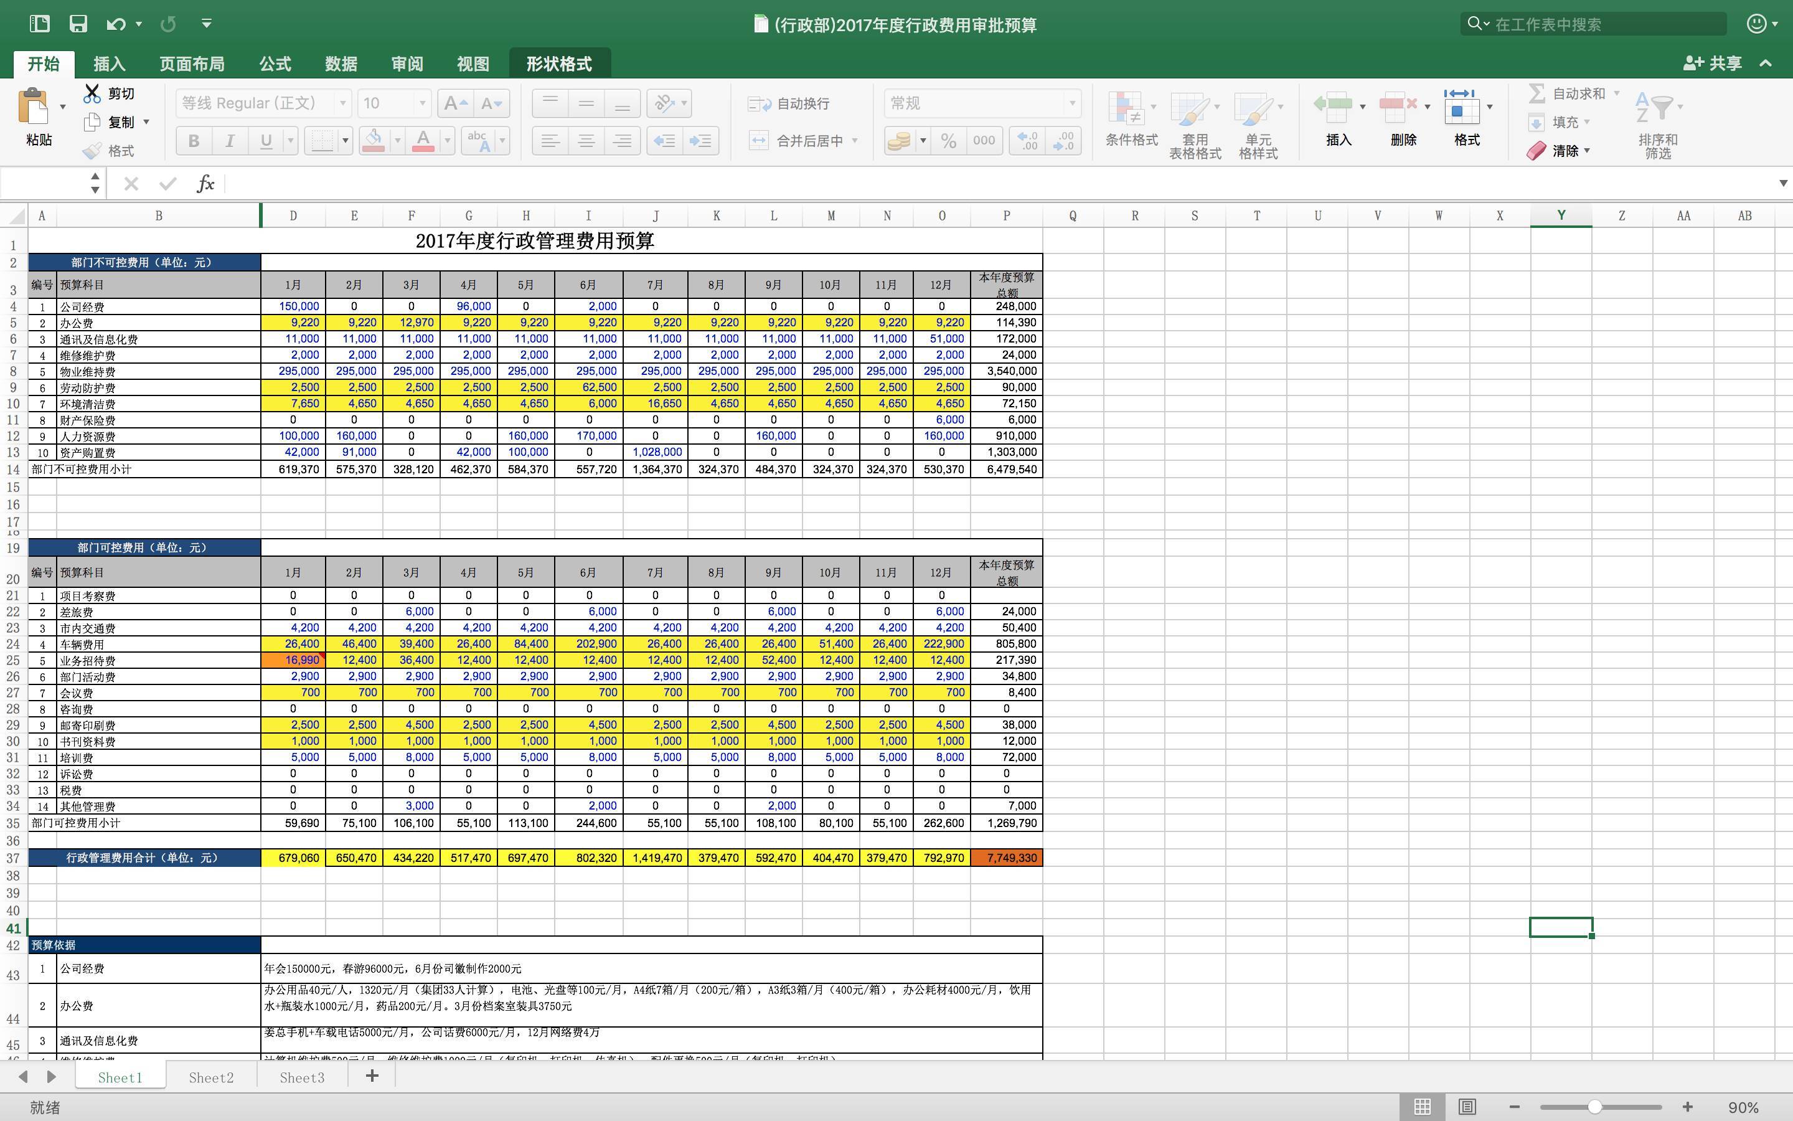Toggle Italic formatting
The height and width of the screenshot is (1121, 1793).
[230, 140]
